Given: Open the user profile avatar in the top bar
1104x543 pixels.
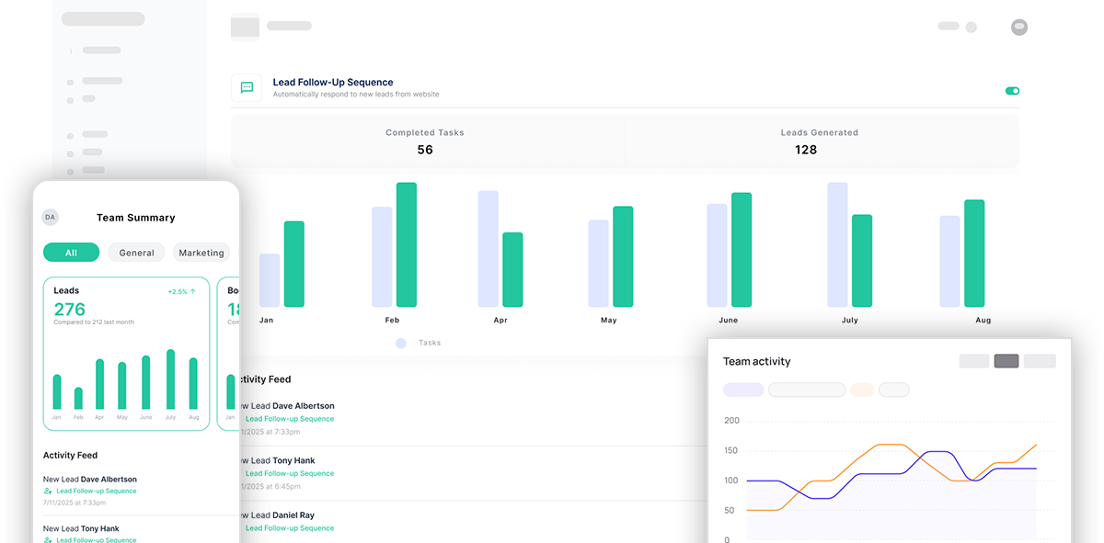Looking at the screenshot, I should [1019, 27].
